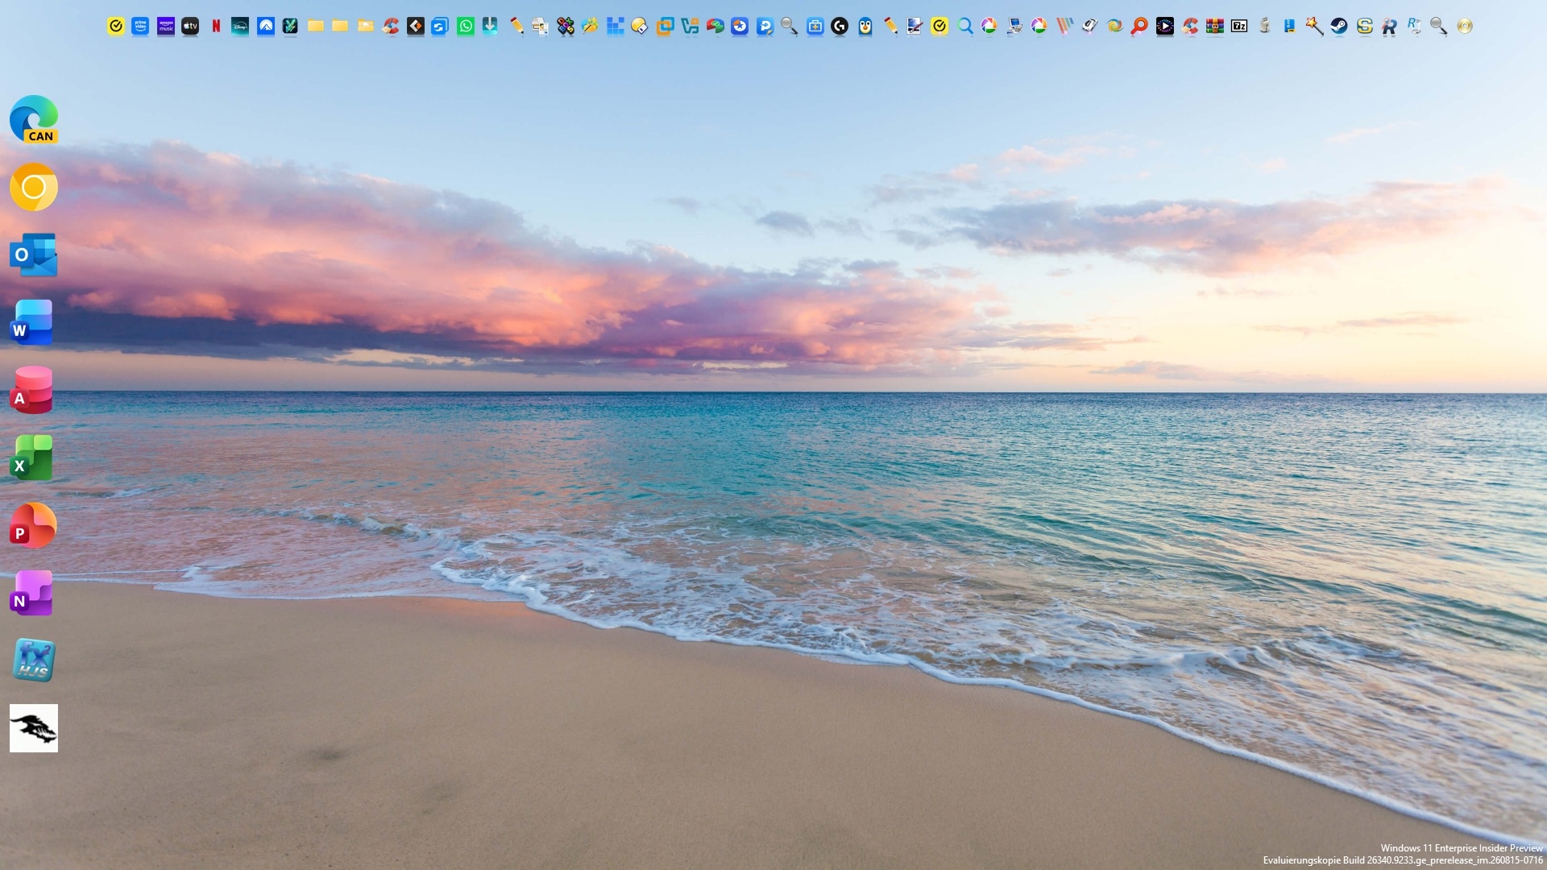Viewport: 1547px width, 870px height.
Task: Open the Paramount+ icon
Action: [x=266, y=27]
